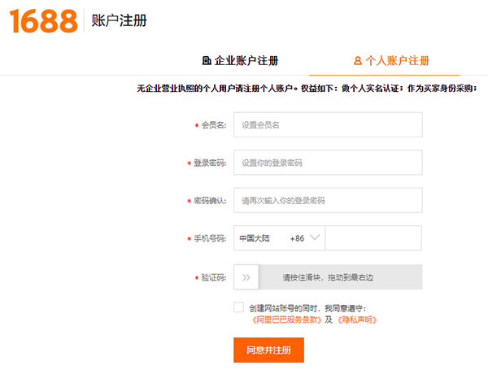Image resolution: width=488 pixels, height=374 pixels.
Task: Focus the phone number input field
Action: point(373,238)
